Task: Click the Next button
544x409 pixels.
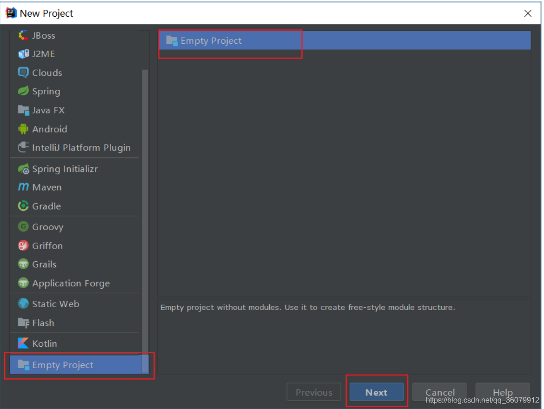Action: 377,392
